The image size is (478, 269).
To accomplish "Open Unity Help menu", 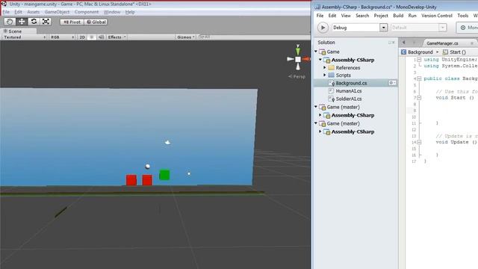I will (130, 12).
